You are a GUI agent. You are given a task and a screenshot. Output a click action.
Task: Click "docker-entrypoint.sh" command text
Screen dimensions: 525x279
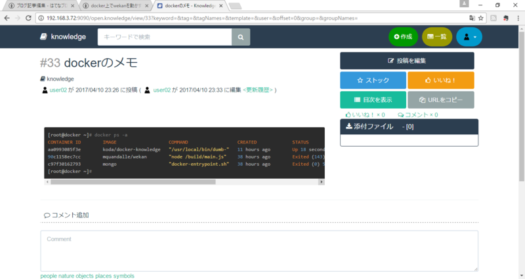point(199,164)
